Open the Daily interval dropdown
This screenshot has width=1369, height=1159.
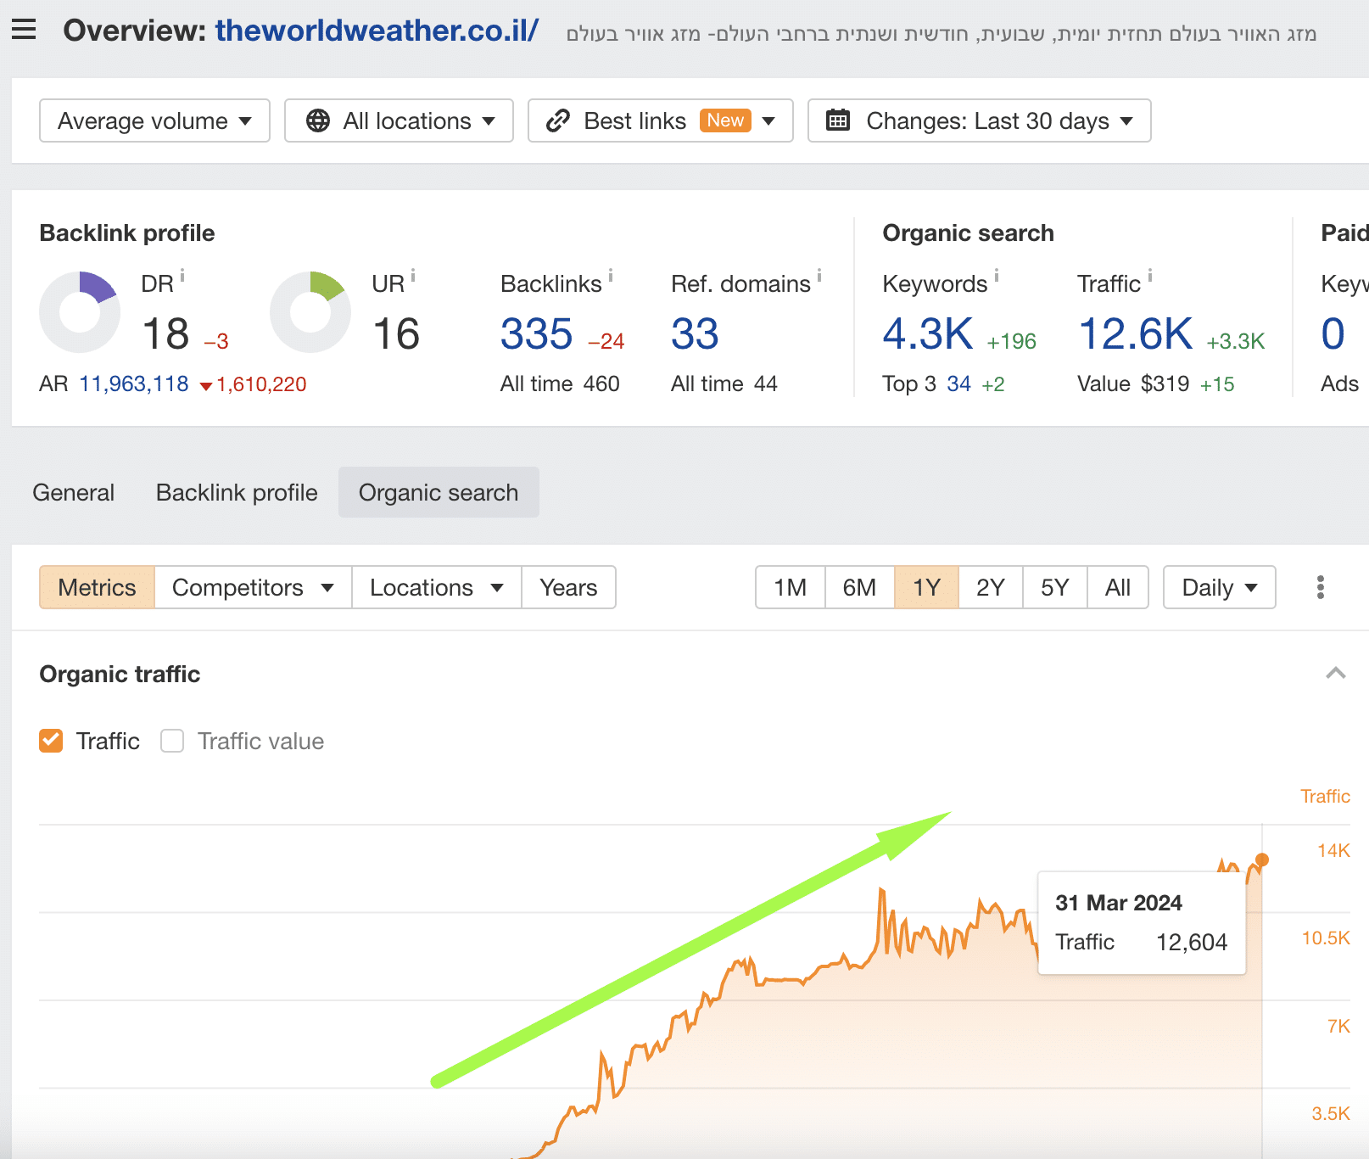click(1219, 587)
